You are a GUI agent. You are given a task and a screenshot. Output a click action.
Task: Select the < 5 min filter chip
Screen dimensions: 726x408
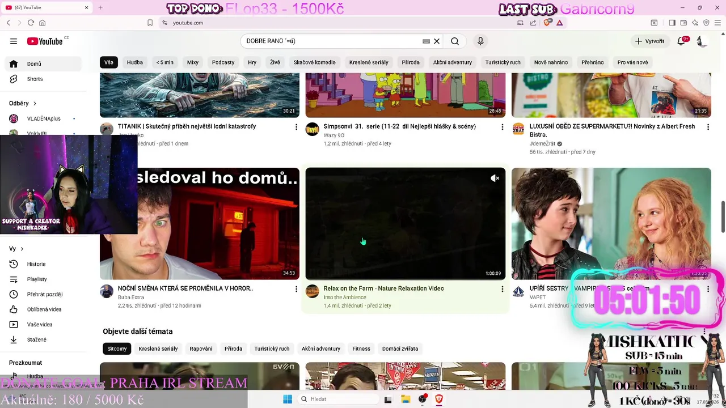point(165,62)
